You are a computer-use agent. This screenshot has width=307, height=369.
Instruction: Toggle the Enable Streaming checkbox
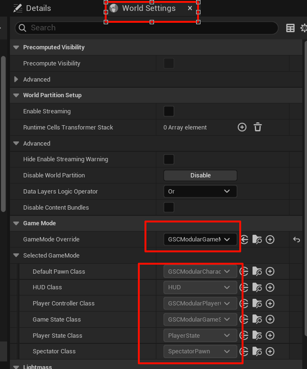[169, 111]
